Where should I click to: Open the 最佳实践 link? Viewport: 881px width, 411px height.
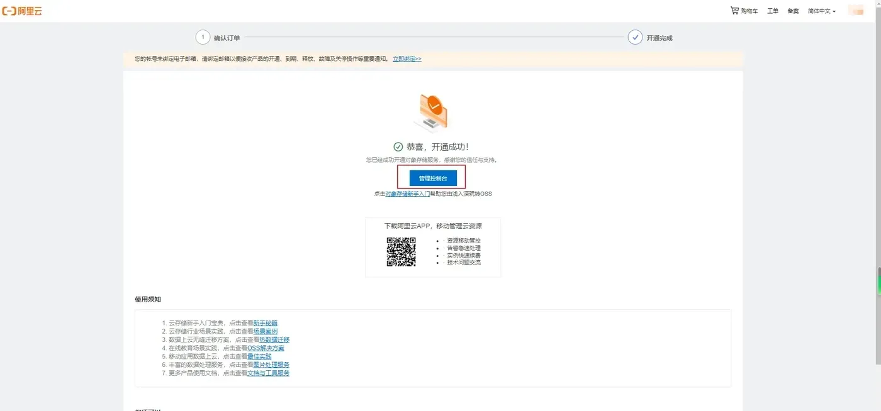point(259,356)
